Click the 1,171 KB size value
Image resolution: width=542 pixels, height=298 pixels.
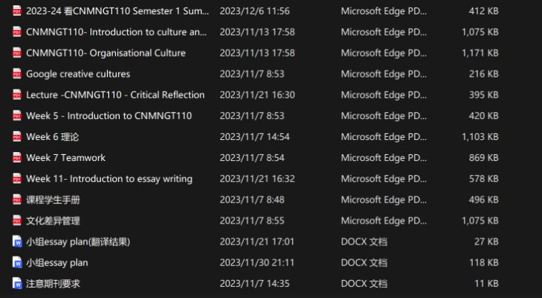coord(480,53)
